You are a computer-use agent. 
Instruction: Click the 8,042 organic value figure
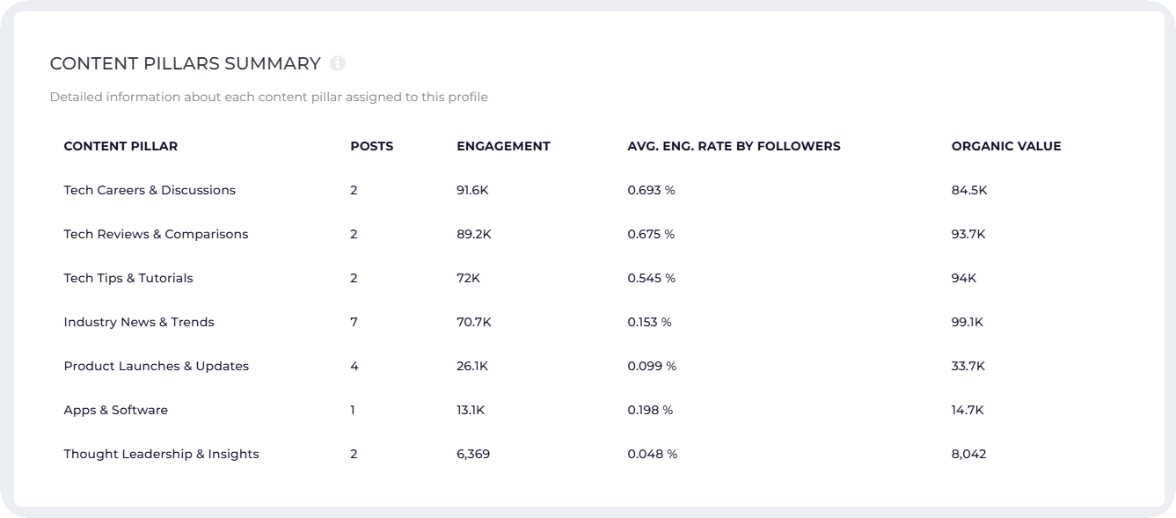(x=968, y=454)
